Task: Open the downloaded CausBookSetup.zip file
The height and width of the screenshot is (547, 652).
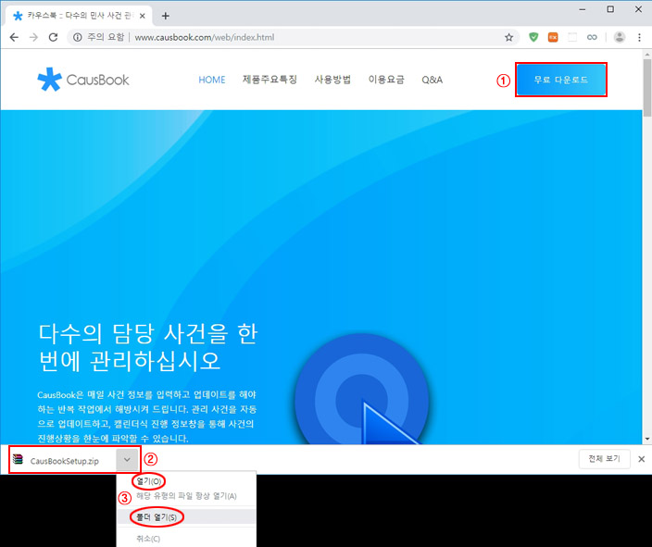Action: coord(64,461)
